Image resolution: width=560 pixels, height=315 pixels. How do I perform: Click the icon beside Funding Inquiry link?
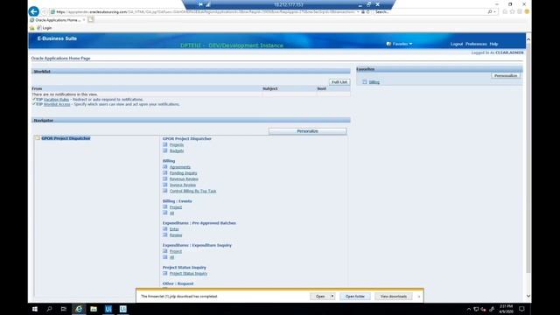(165, 173)
